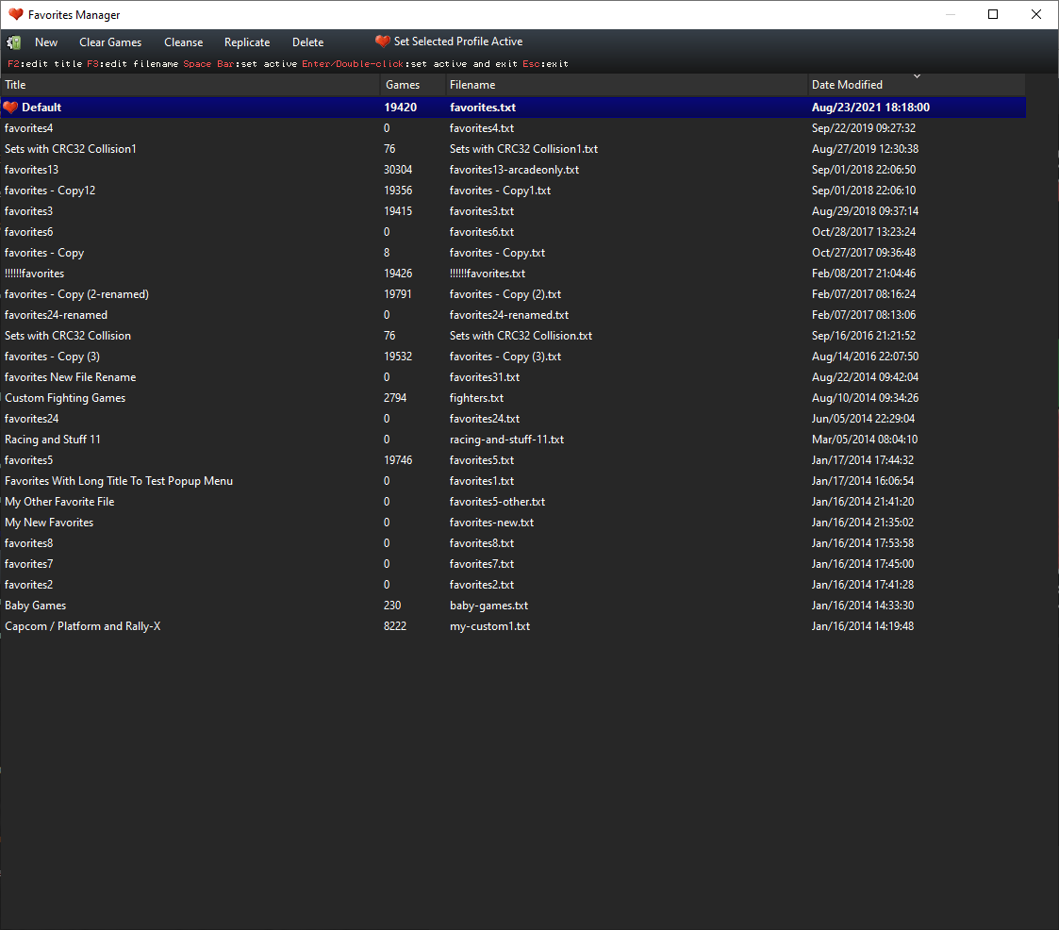Click the heart icon in title bar
This screenshot has width=1059, height=930.
(15, 15)
